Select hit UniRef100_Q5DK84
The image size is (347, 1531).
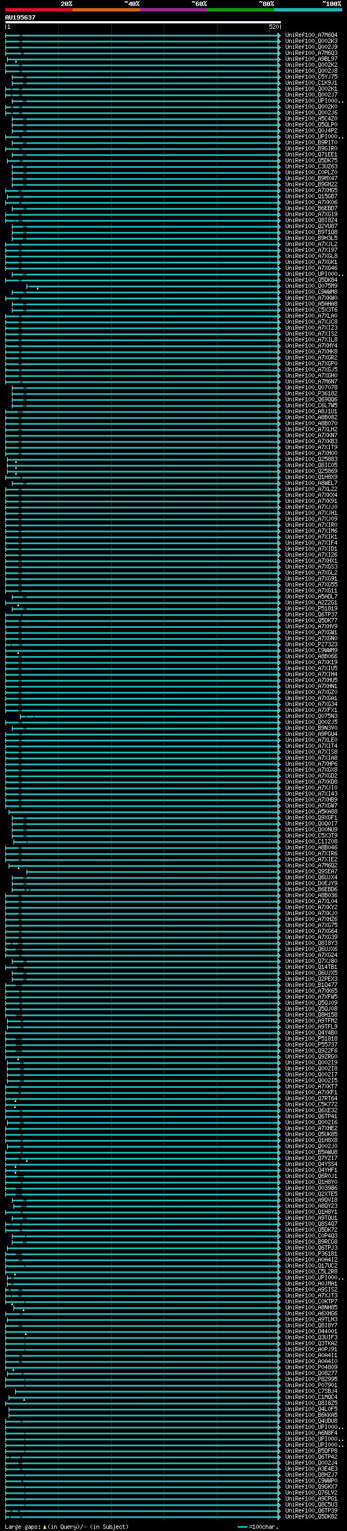click(x=311, y=280)
